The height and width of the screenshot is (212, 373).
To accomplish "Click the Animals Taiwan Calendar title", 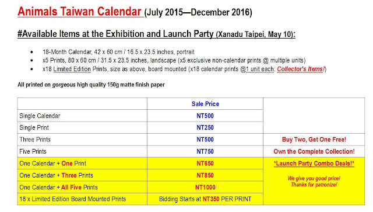I will tap(79, 12).
